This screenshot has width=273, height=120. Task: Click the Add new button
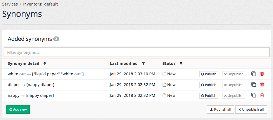coord(18,110)
